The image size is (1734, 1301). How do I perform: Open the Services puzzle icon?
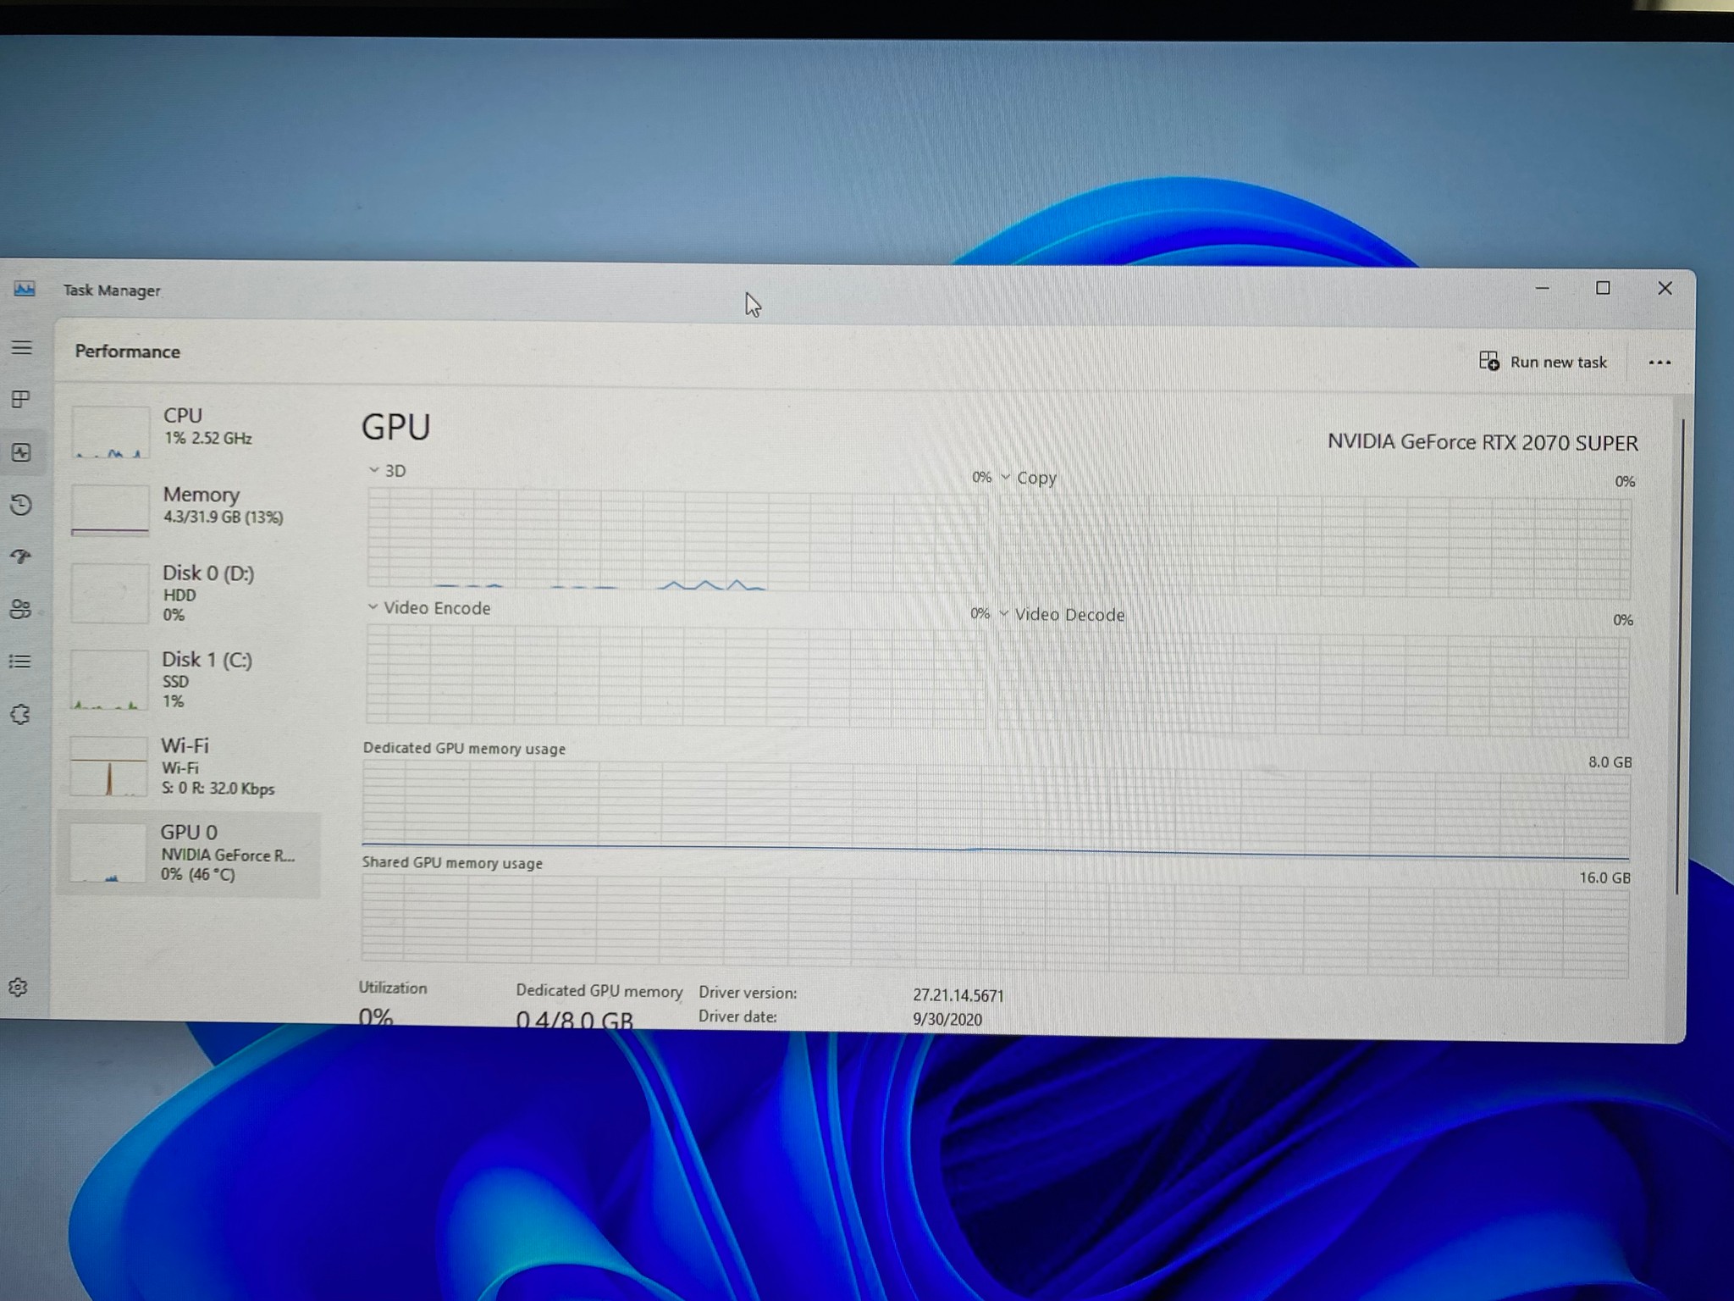pos(20,714)
